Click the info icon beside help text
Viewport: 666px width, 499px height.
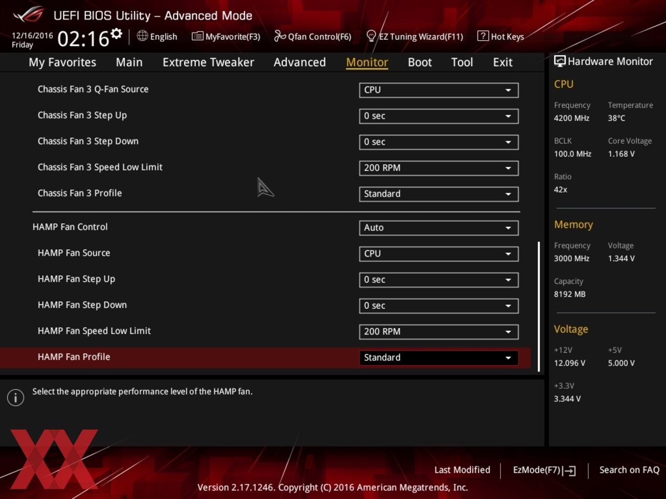(x=16, y=398)
